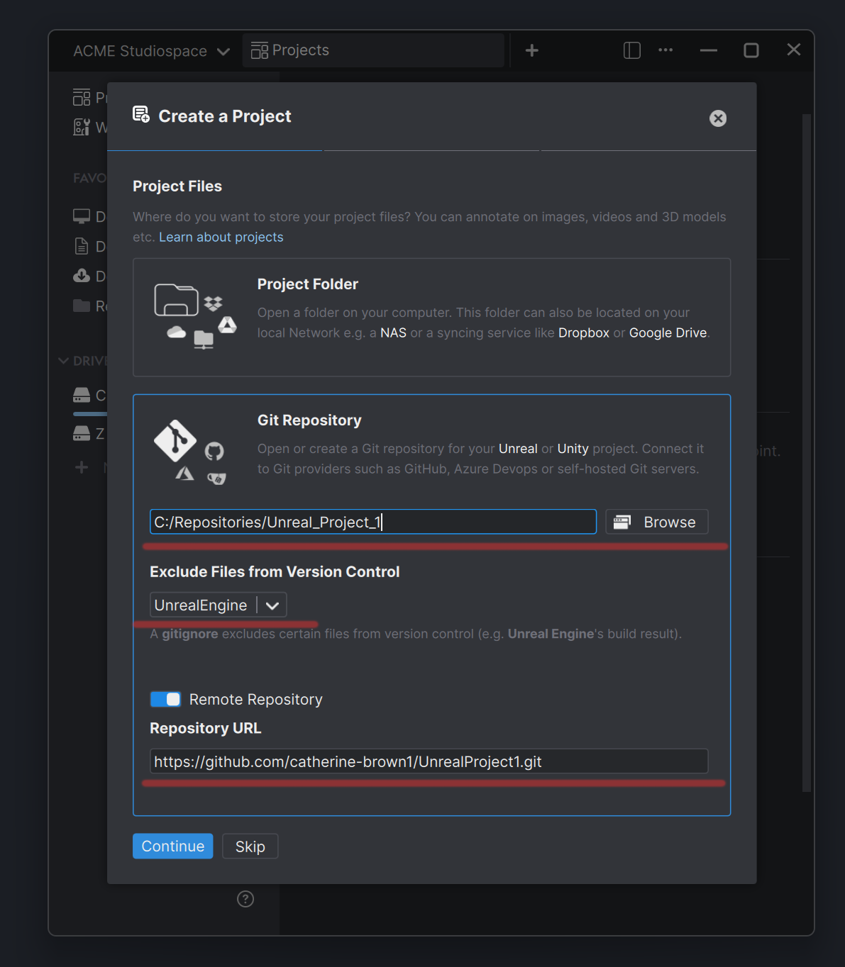Close the Create a Project dialog

click(x=718, y=118)
